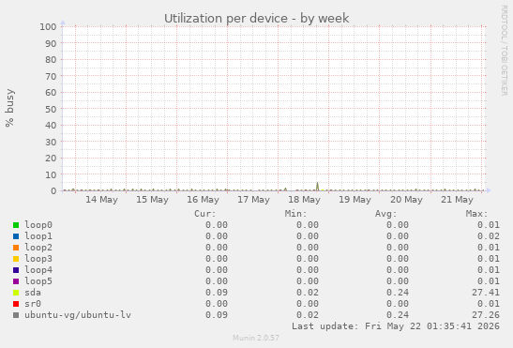Click the sr0 red legend swatch

16,304
